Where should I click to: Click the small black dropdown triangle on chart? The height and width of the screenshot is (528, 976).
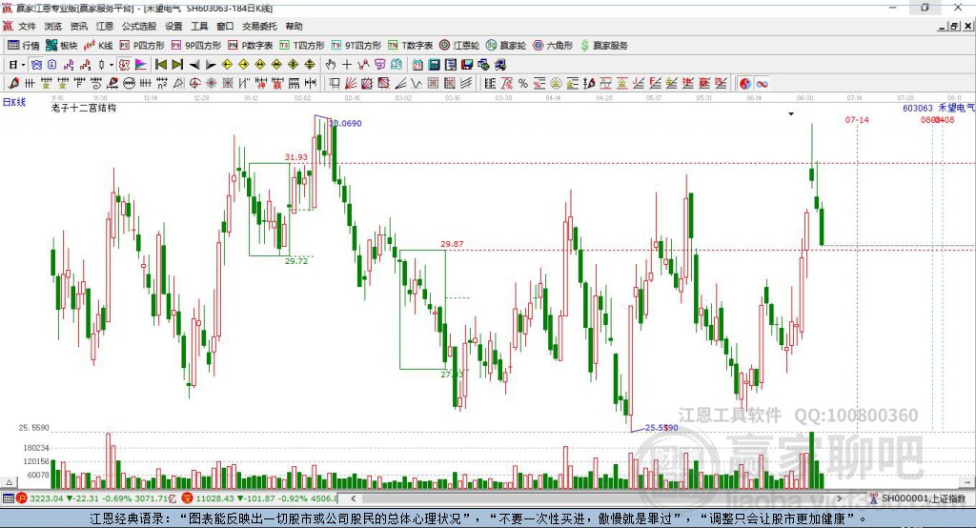tap(791, 114)
